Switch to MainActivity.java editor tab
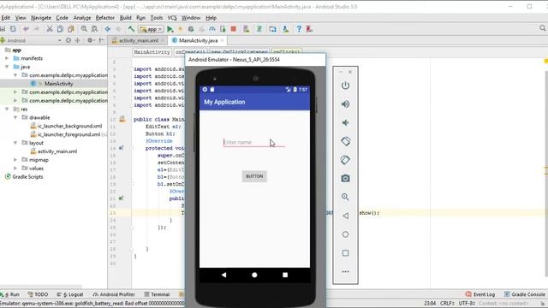 (198, 40)
